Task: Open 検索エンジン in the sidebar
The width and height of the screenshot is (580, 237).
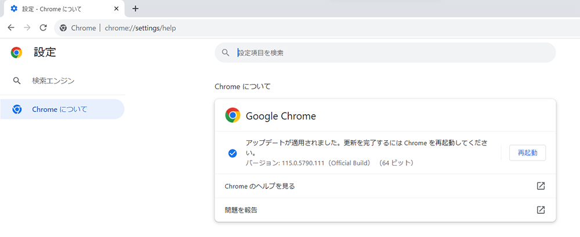Action: [53, 81]
